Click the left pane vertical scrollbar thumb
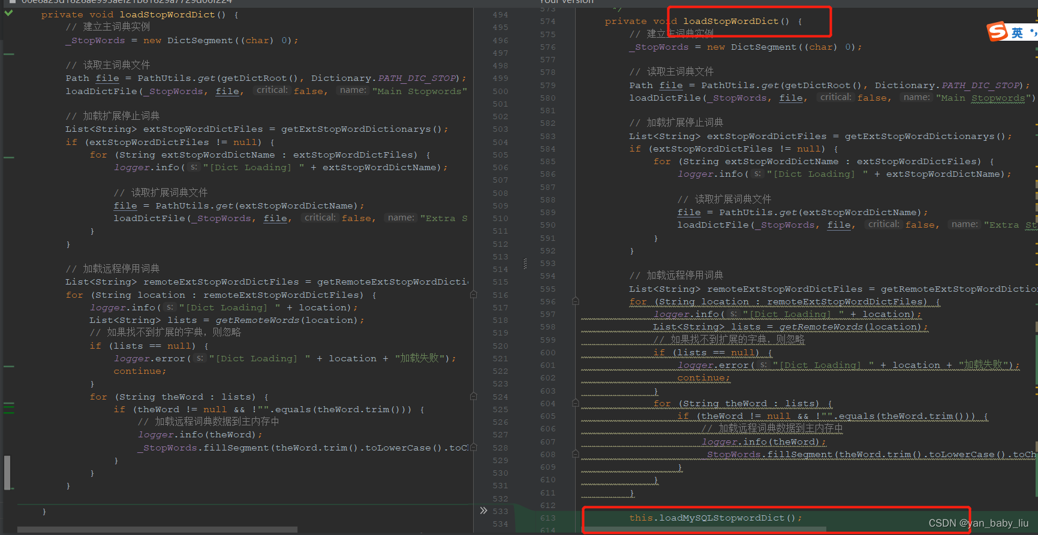The image size is (1038, 535). pyautogui.click(x=7, y=473)
